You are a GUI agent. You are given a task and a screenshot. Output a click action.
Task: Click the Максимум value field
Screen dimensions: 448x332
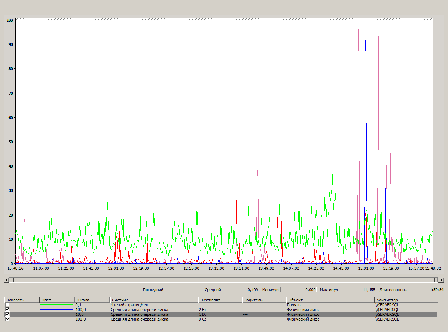357,290
